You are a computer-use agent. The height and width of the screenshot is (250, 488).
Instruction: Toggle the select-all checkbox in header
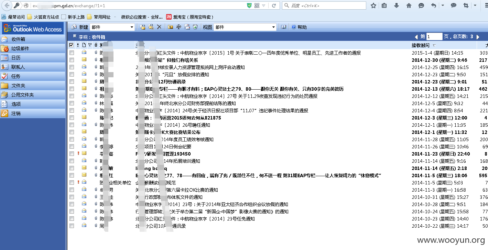pyautogui.click(x=71, y=45)
